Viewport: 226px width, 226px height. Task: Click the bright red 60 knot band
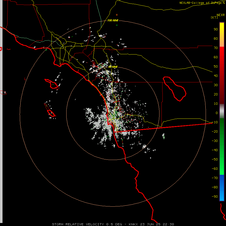[222, 57]
